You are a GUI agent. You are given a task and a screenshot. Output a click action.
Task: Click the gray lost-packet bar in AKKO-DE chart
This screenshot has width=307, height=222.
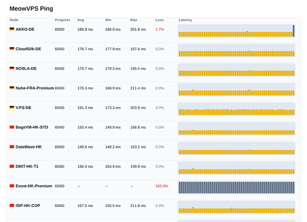tap(294, 31)
